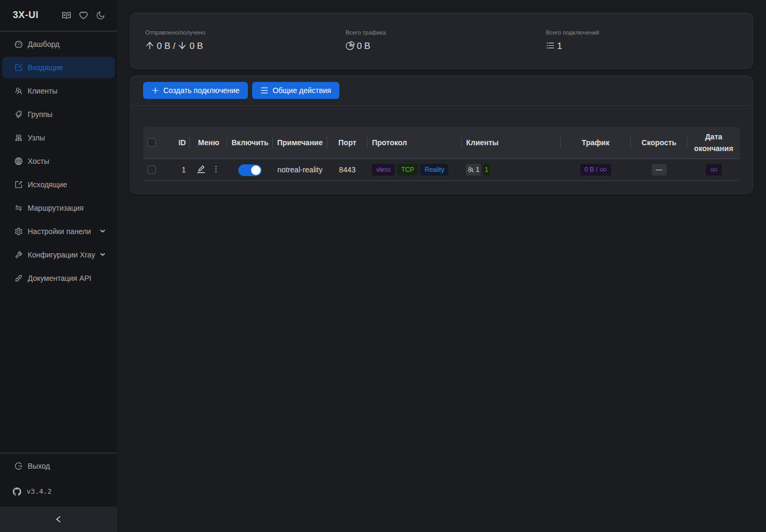Tick the checkbox for inbound ID 1

152,170
